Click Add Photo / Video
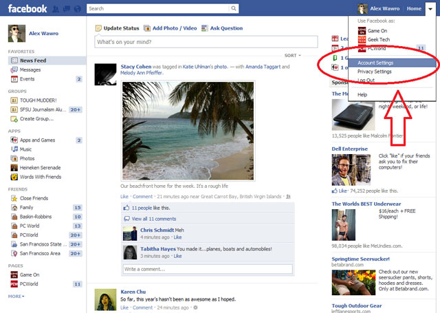The width and height of the screenshot is (440, 313). (170, 28)
